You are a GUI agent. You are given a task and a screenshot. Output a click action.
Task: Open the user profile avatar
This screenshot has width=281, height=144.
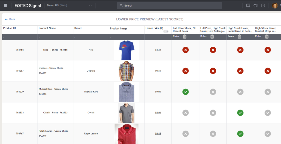(275, 5)
